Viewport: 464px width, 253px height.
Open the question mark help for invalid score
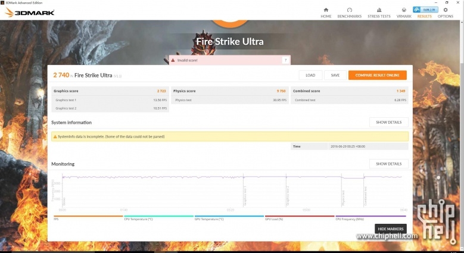click(285, 60)
